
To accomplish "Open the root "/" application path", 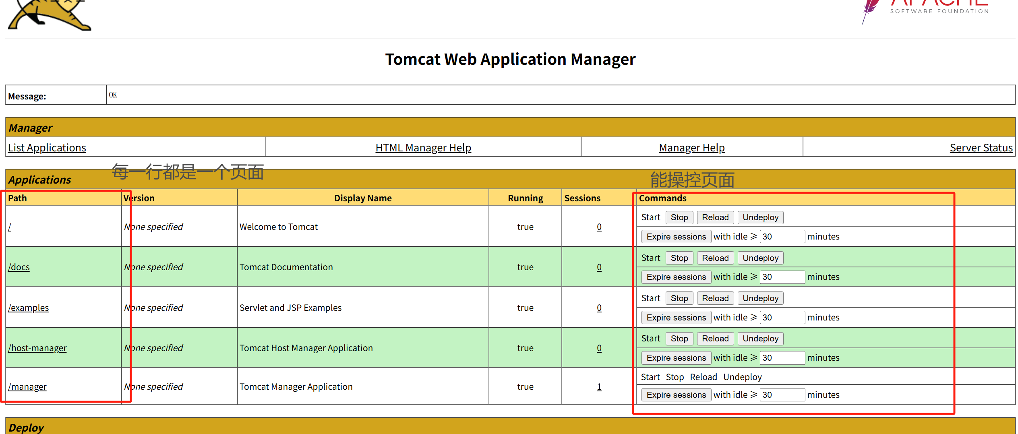I will [10, 227].
